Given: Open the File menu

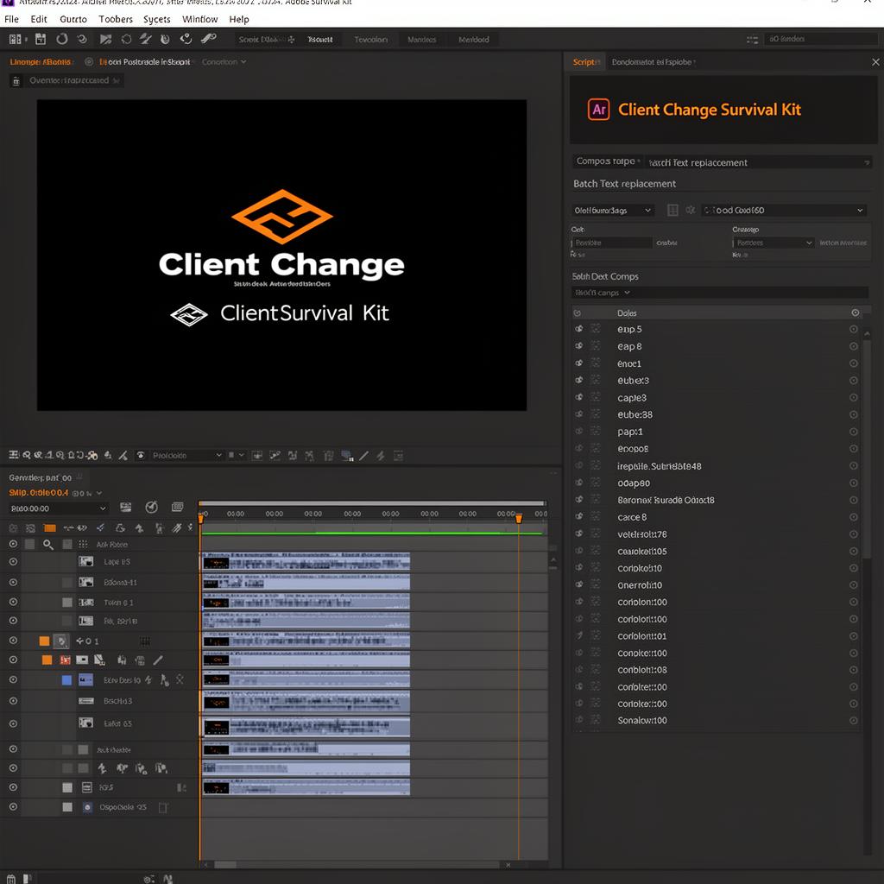Looking at the screenshot, I should 11,19.
